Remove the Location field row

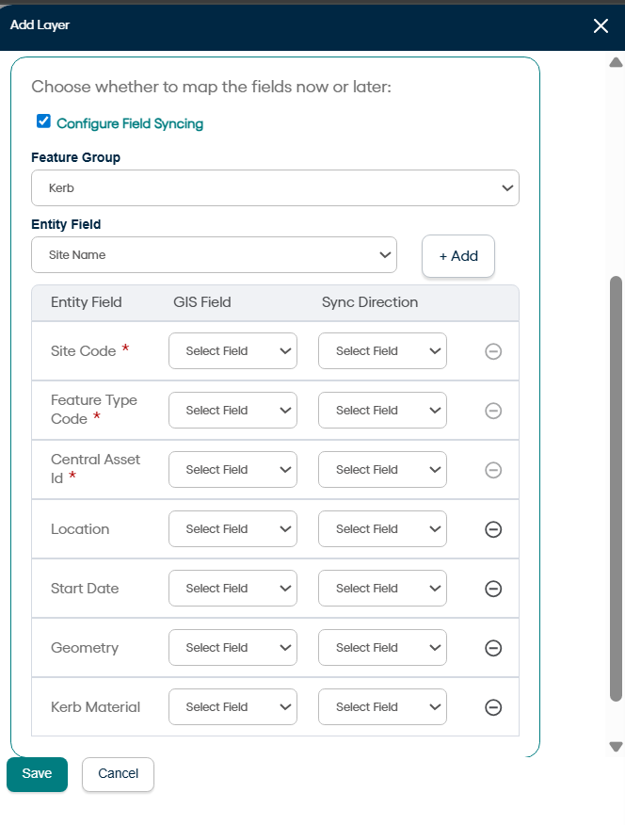[492, 529]
